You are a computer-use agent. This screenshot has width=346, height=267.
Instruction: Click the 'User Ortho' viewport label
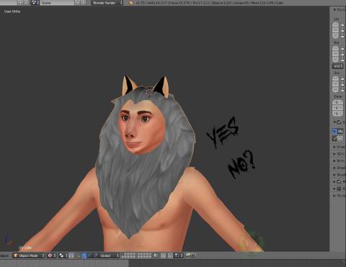[x=12, y=12]
